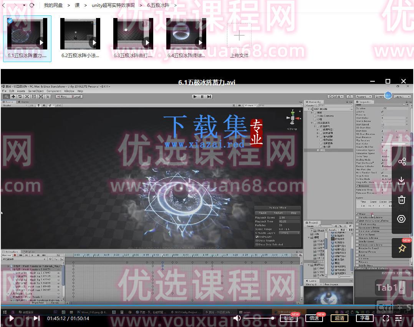Image resolution: width=414 pixels, height=327 pixels.
Task: Open the 6.1五极冰阵蓄力 video thumbnail
Action: [x=27, y=34]
